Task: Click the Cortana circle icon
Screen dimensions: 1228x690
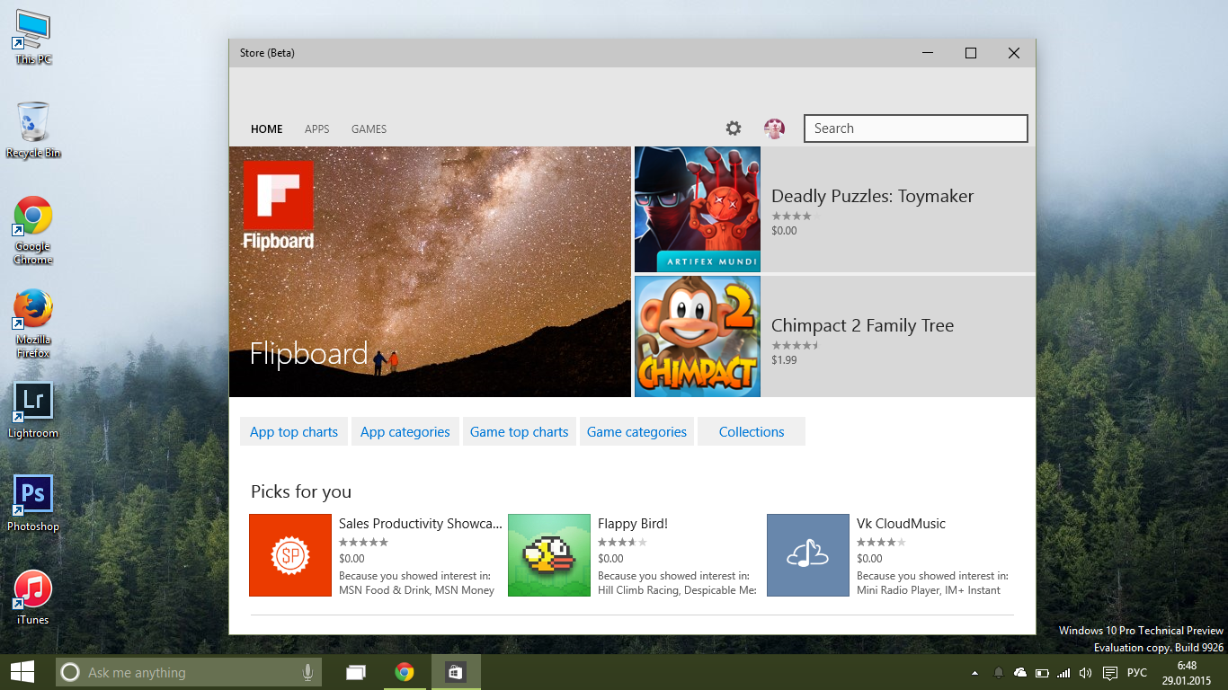Action: 70,672
